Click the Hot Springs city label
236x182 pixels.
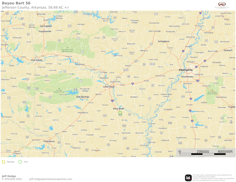[x=83, y=97]
